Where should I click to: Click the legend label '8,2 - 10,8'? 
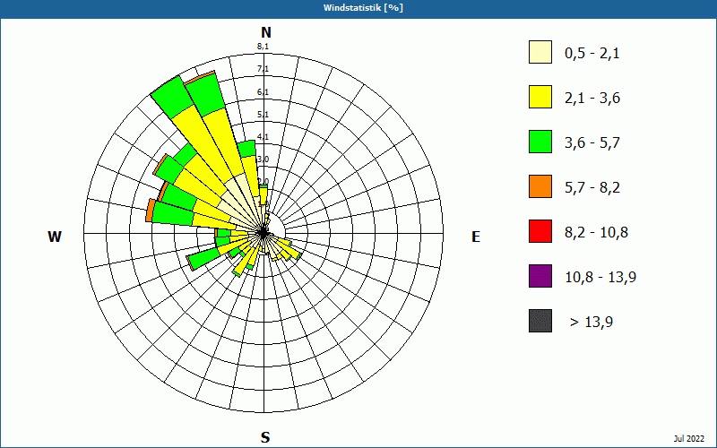[596, 233]
